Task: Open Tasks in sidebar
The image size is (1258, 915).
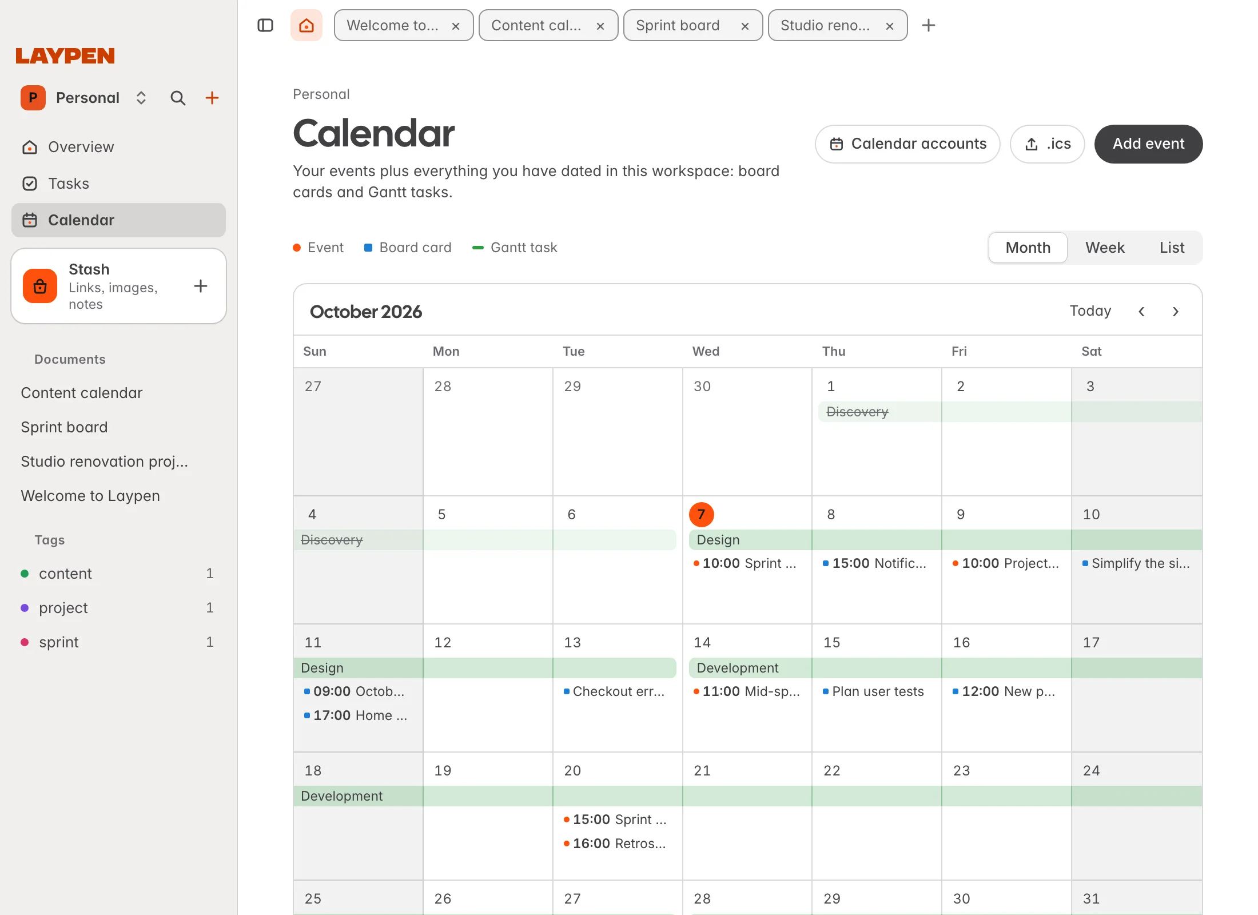Action: [118, 184]
